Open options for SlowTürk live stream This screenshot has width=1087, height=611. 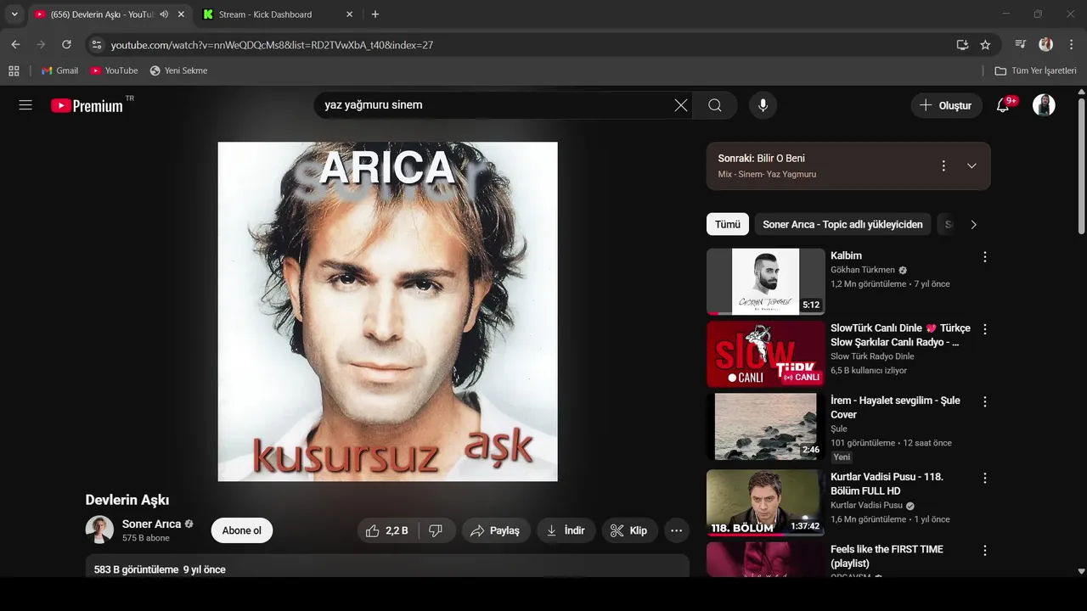985,328
